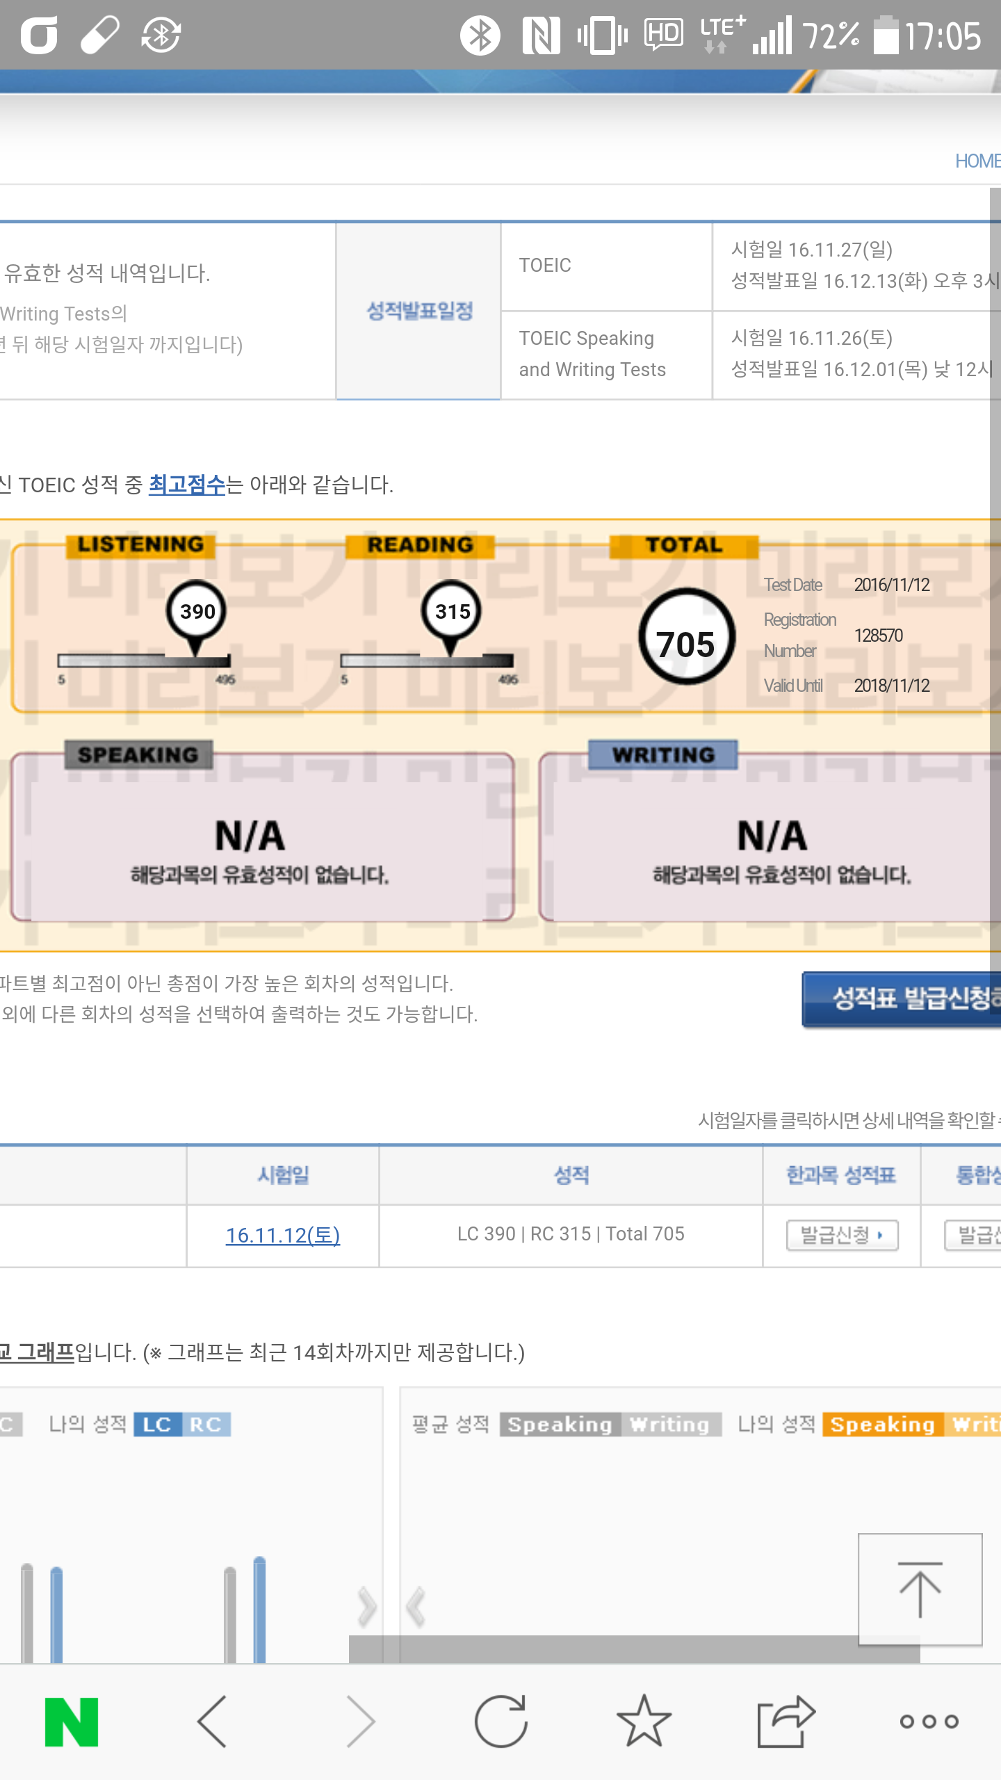This screenshot has width=1001, height=1780.
Task: Select the gray Speaking average legend tag
Action: (x=560, y=1425)
